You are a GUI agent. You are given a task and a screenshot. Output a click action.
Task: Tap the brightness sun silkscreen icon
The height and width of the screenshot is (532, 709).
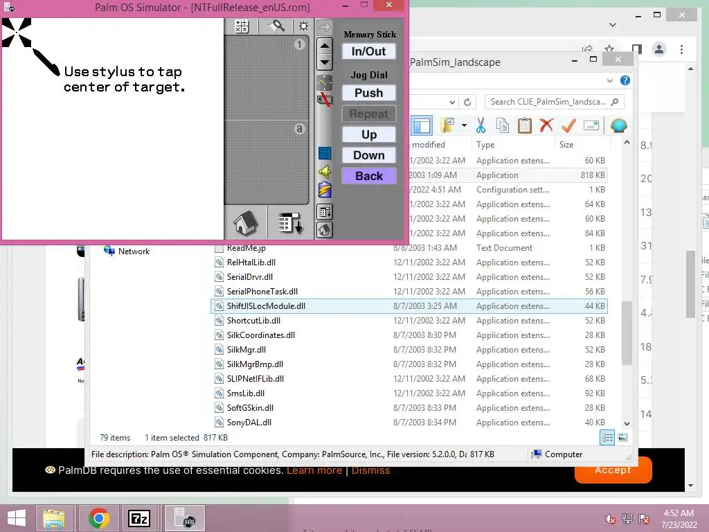tap(303, 26)
